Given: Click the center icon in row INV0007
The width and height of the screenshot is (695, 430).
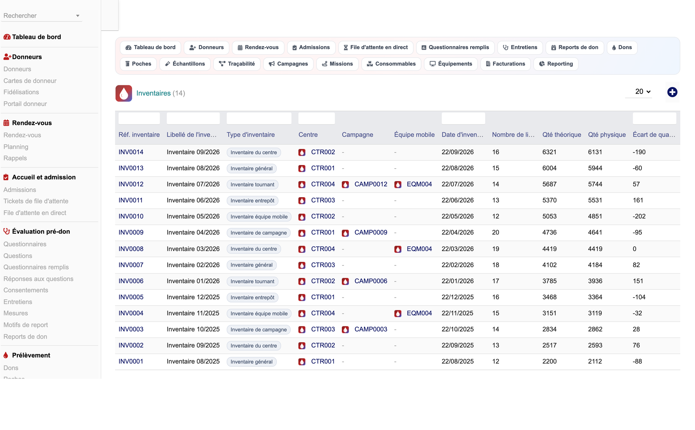Looking at the screenshot, I should pyautogui.click(x=302, y=265).
